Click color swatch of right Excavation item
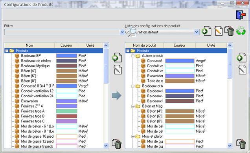 coord(180,76)
